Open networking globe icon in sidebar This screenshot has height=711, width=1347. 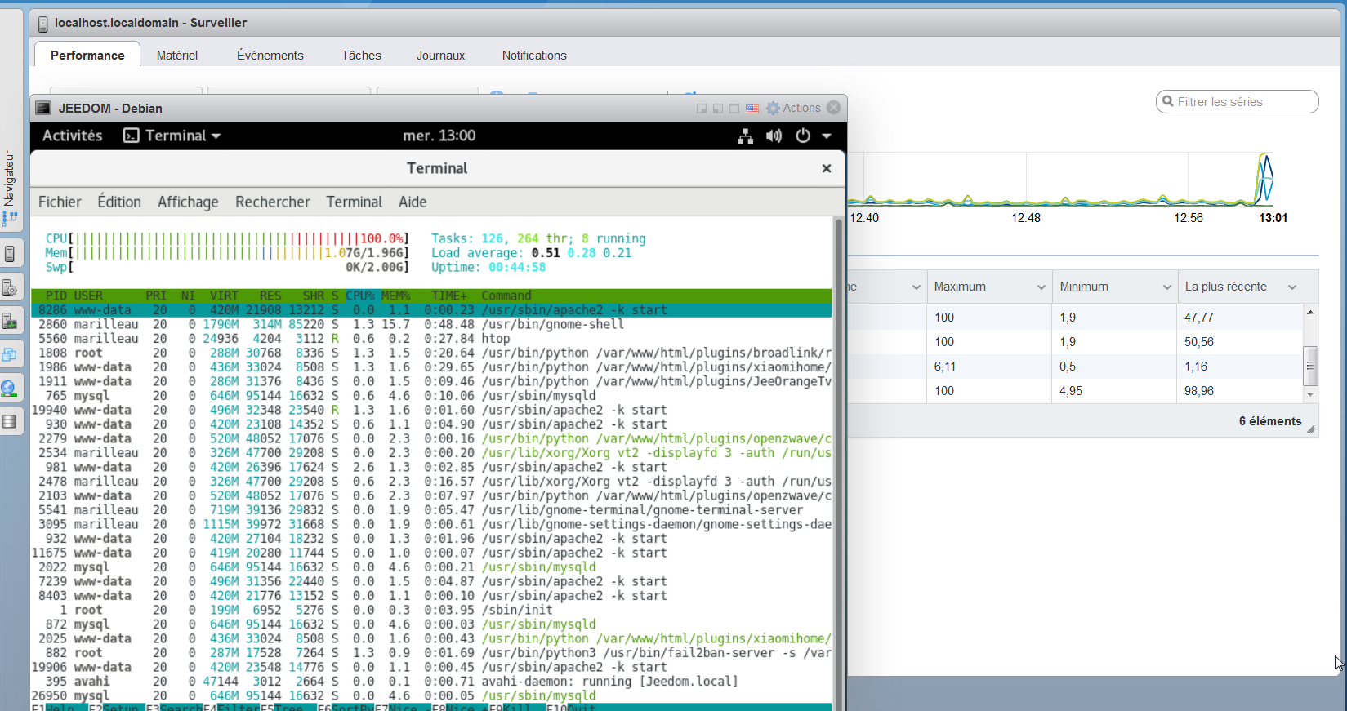tap(10, 388)
